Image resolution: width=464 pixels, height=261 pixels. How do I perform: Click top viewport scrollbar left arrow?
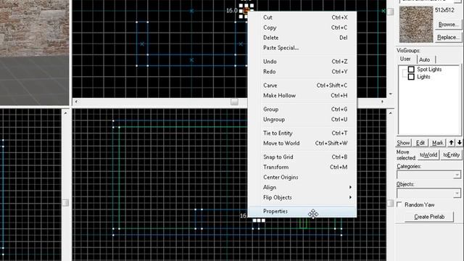[x=76, y=101]
